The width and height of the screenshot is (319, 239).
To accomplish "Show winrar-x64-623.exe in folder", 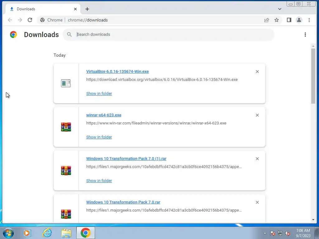I will 99,137.
